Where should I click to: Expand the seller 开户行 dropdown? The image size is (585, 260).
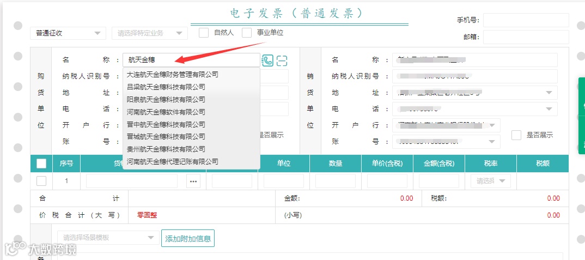[x=492, y=125]
